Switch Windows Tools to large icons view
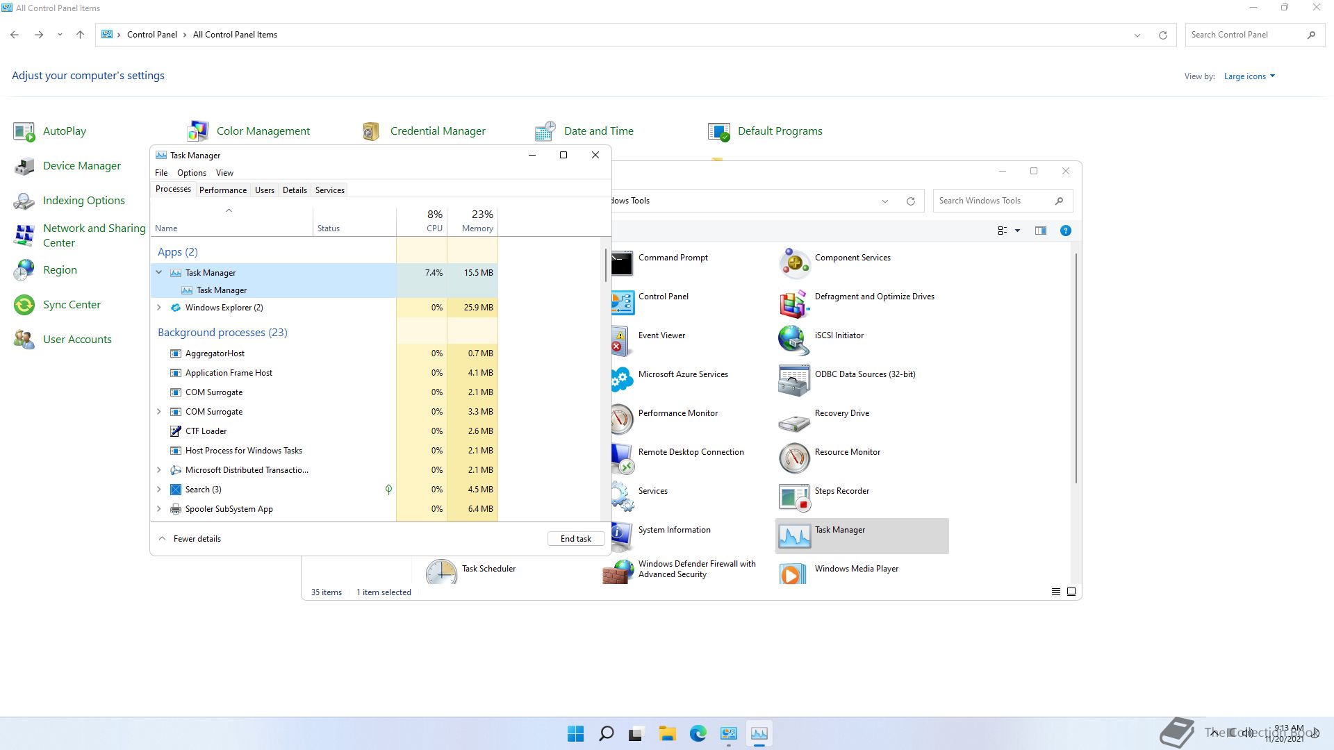Screen dimensions: 1334x750 (x=1071, y=592)
